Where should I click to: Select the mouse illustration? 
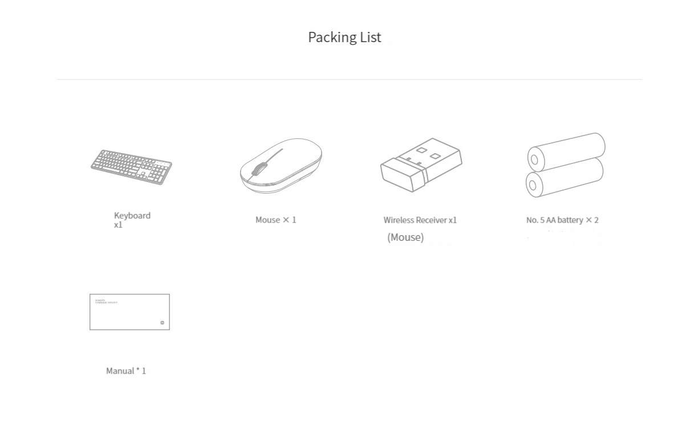(281, 165)
